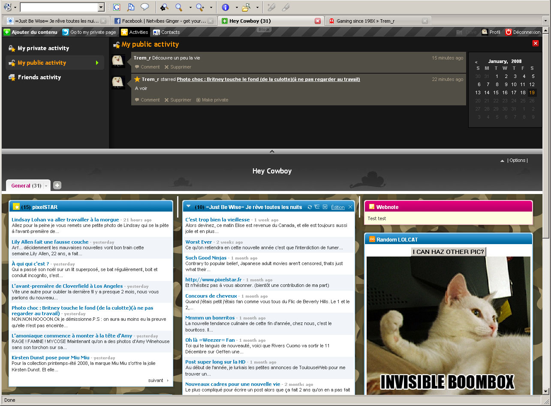Click the pixelSTAR widget star icon
Viewport: 551px width, 406px height.
[x=16, y=207]
